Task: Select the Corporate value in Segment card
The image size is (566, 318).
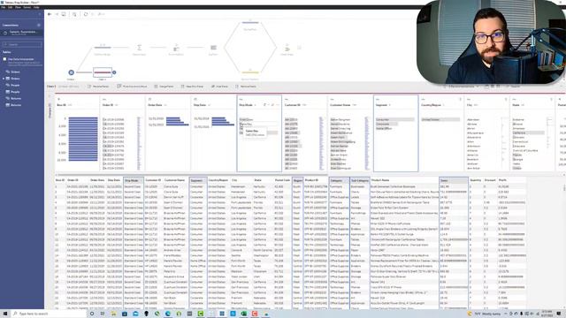Action: (x=386, y=124)
